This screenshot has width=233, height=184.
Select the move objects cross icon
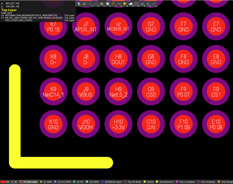pos(90,4)
